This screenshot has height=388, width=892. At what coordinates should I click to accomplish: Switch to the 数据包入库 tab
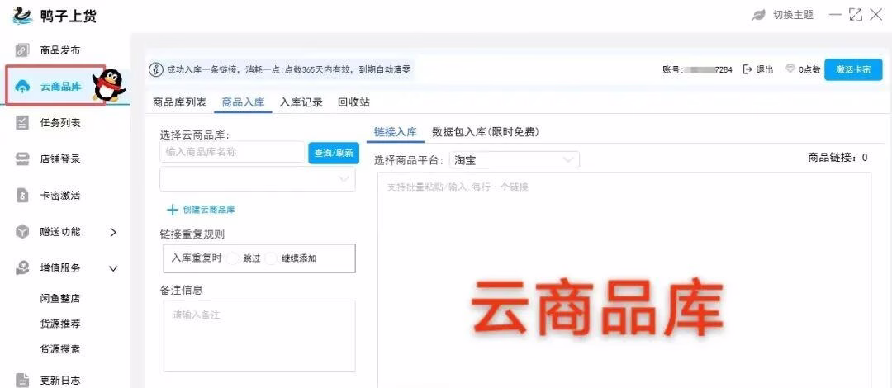(485, 132)
